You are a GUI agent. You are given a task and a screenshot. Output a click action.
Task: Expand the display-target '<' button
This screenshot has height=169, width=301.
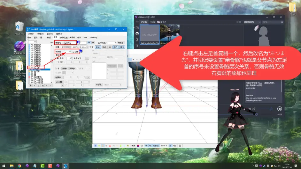(x=87, y=58)
